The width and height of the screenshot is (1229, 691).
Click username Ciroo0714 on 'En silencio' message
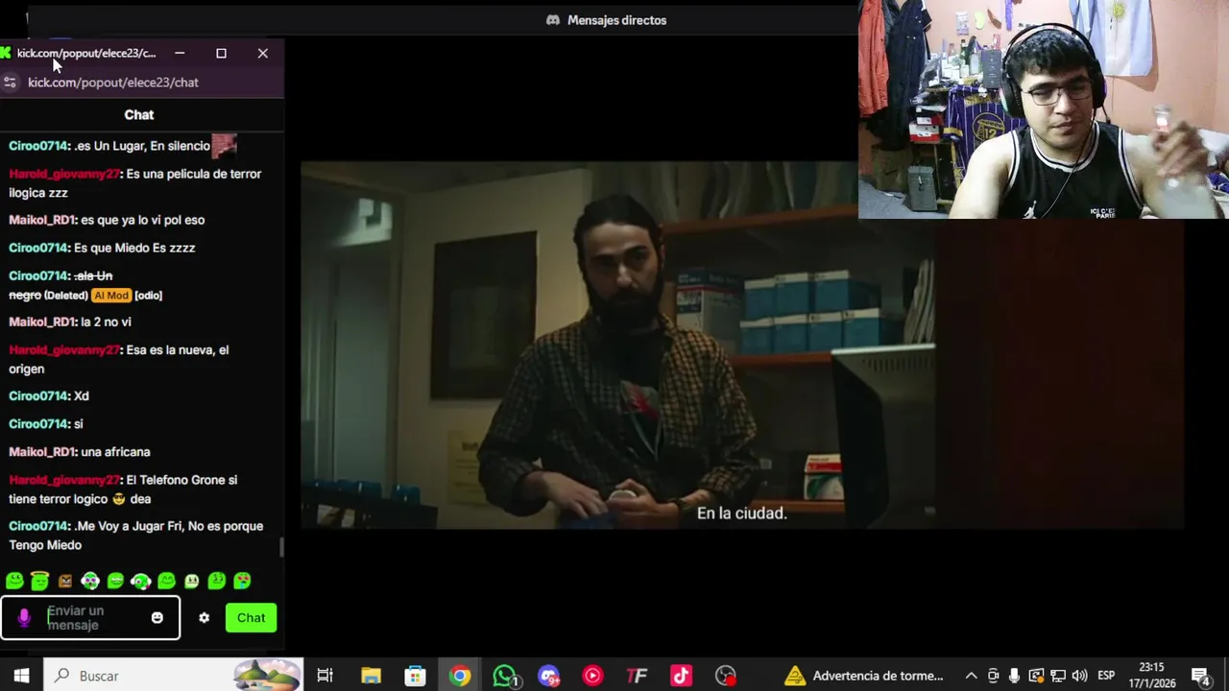(37, 146)
